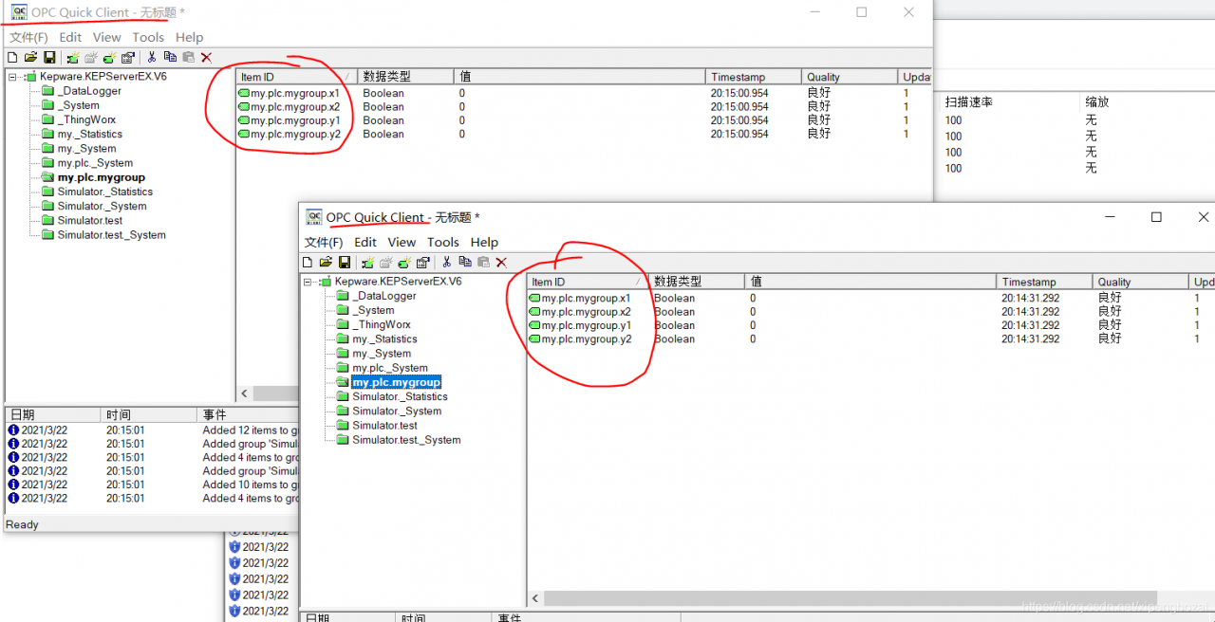Click New file icon in front window toolbar

coord(308,263)
